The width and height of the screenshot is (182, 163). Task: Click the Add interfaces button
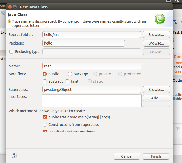pos(156,98)
